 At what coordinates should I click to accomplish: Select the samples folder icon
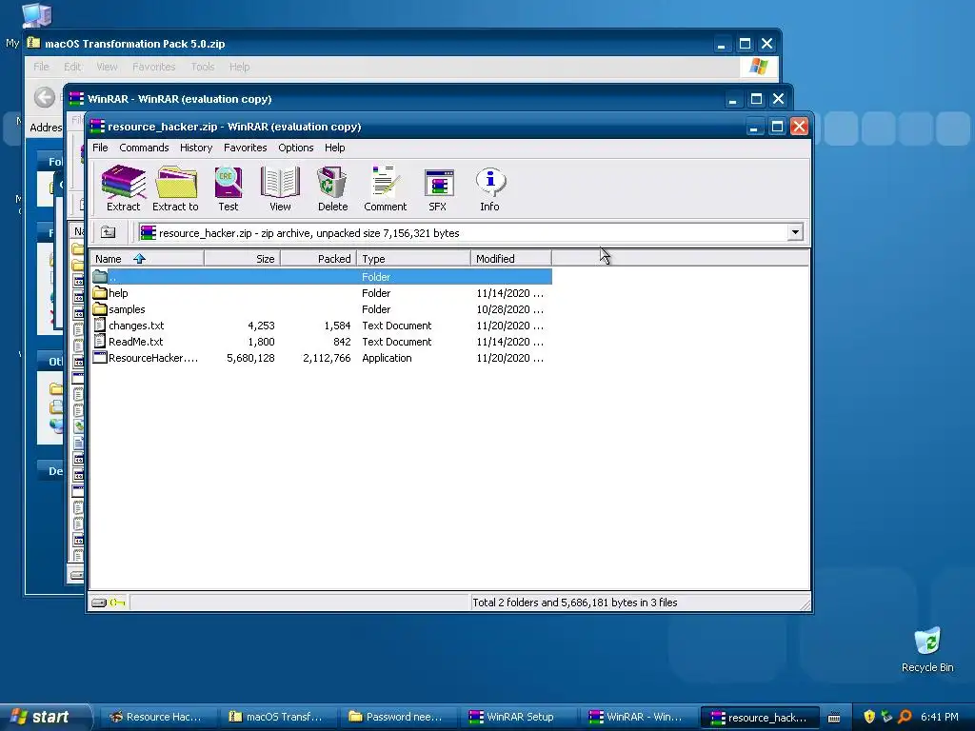pyautogui.click(x=99, y=309)
